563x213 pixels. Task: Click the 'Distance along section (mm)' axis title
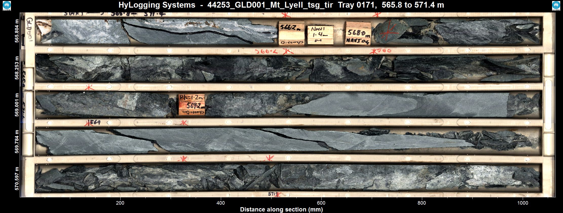coord(281,209)
